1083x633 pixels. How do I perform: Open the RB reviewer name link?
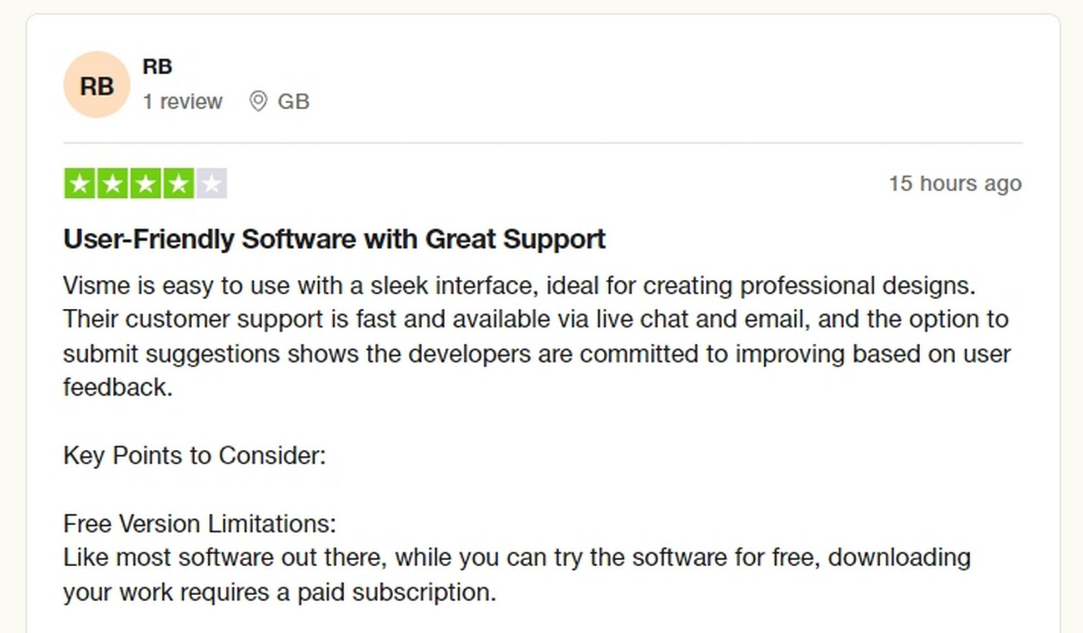[157, 67]
